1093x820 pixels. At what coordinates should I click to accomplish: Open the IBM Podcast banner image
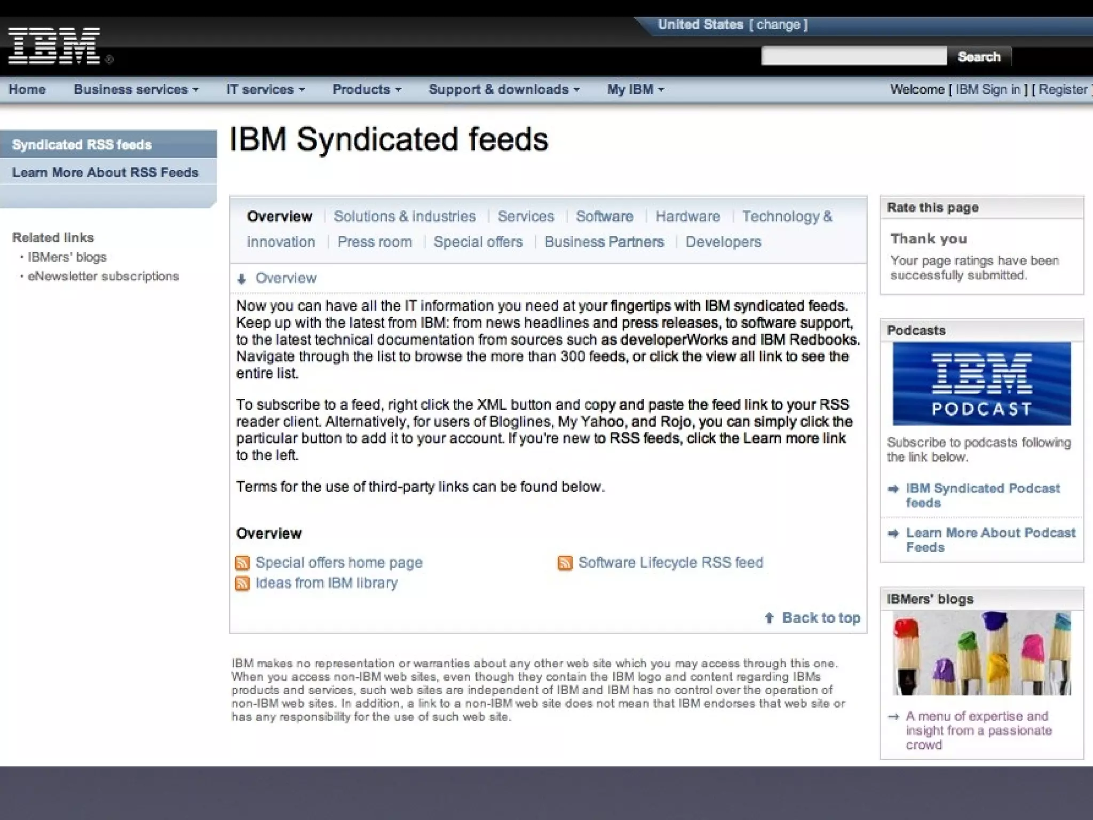coord(981,384)
